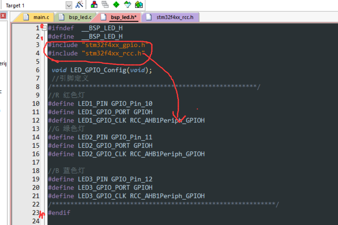Click line number 24 in the gutter
This screenshot has height=225, width=338.
(x=36, y=221)
